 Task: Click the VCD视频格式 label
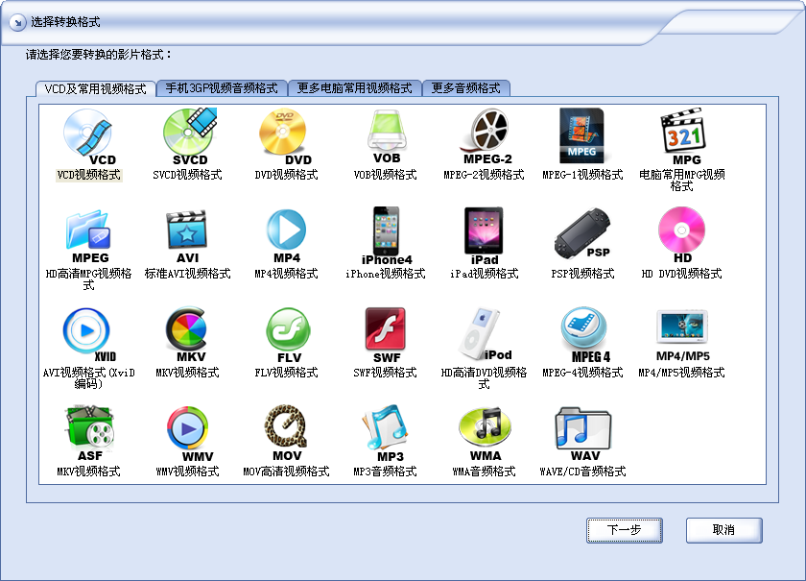(x=89, y=175)
